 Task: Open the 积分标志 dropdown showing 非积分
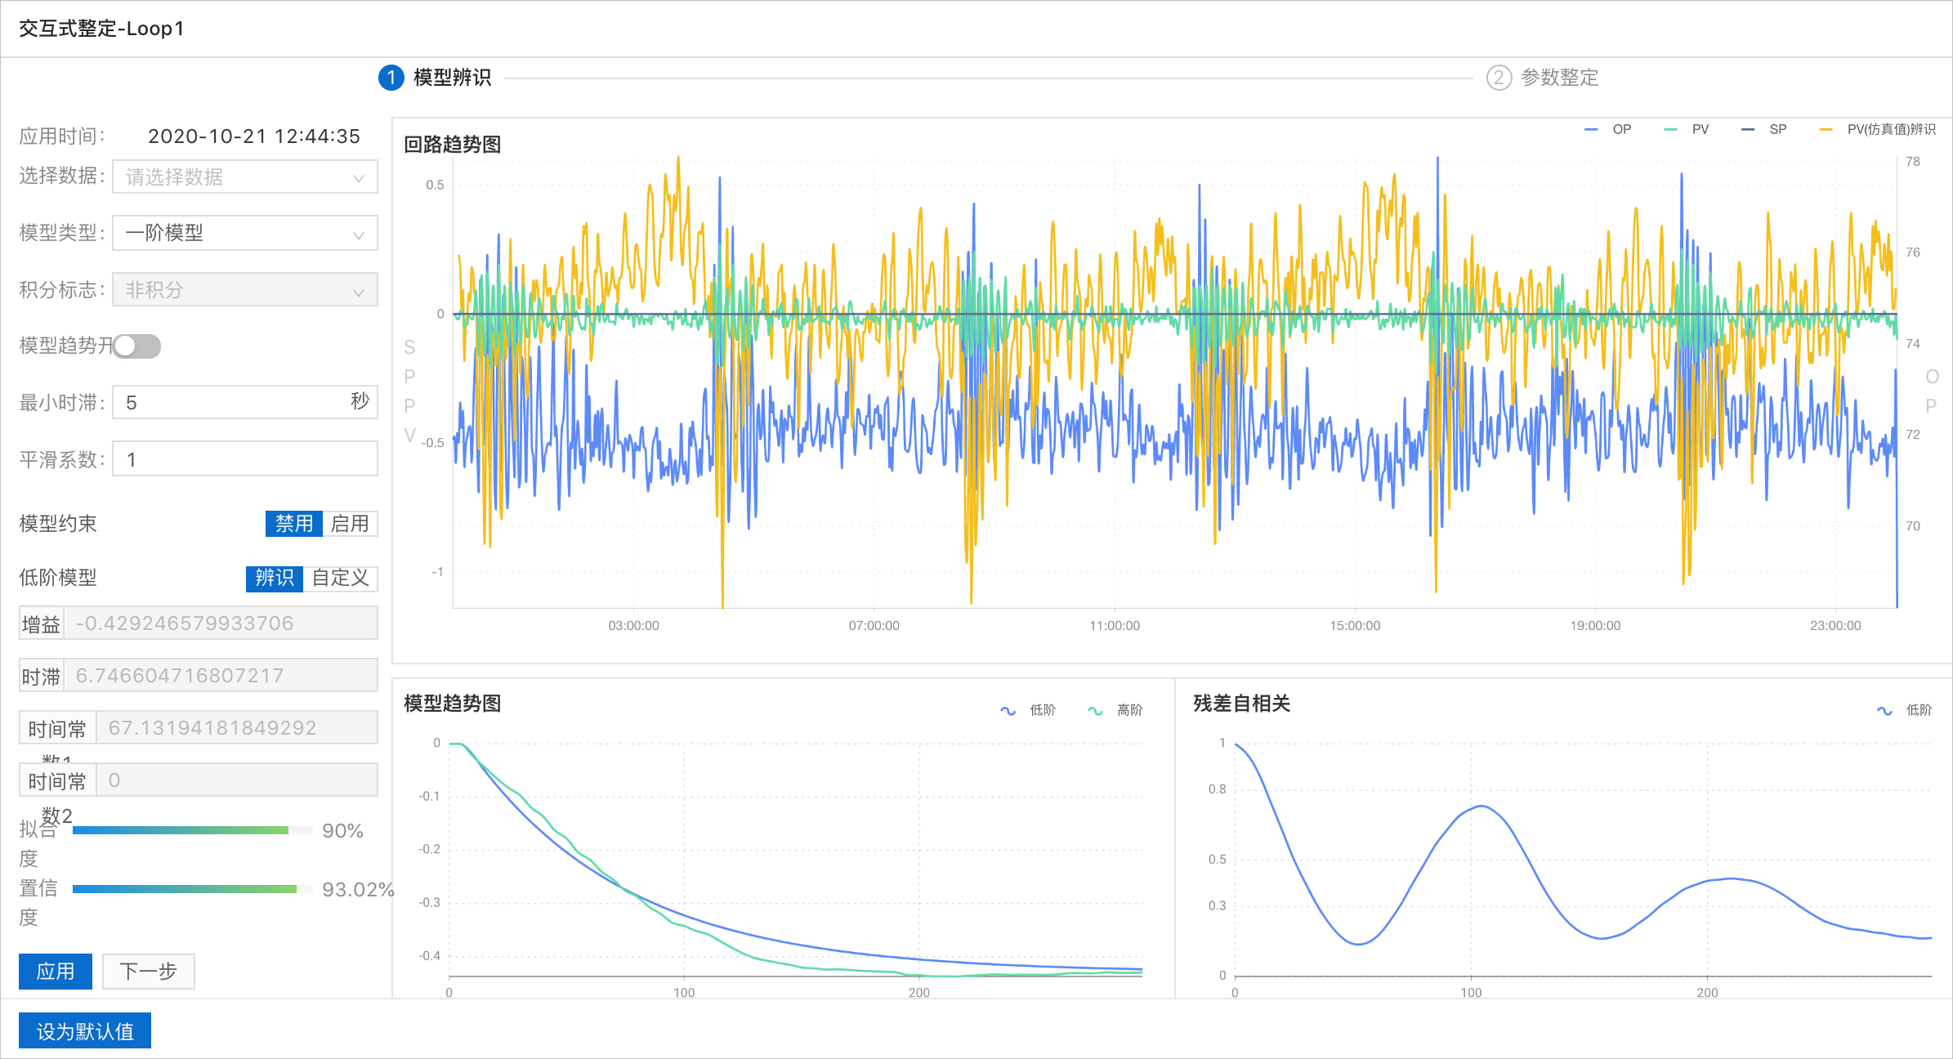[245, 289]
